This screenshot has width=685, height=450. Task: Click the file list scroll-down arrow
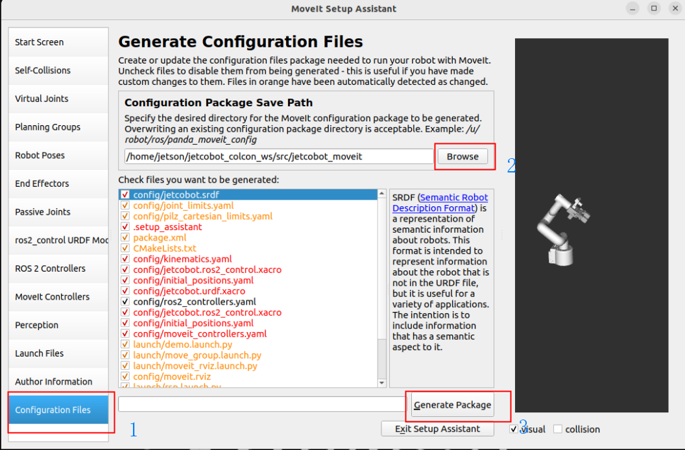point(382,383)
